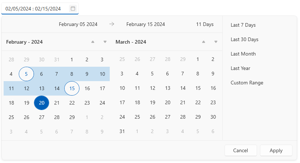Viewport: 300px width, 163px height.
Task: Select the Last Year preset
Action: point(240,68)
